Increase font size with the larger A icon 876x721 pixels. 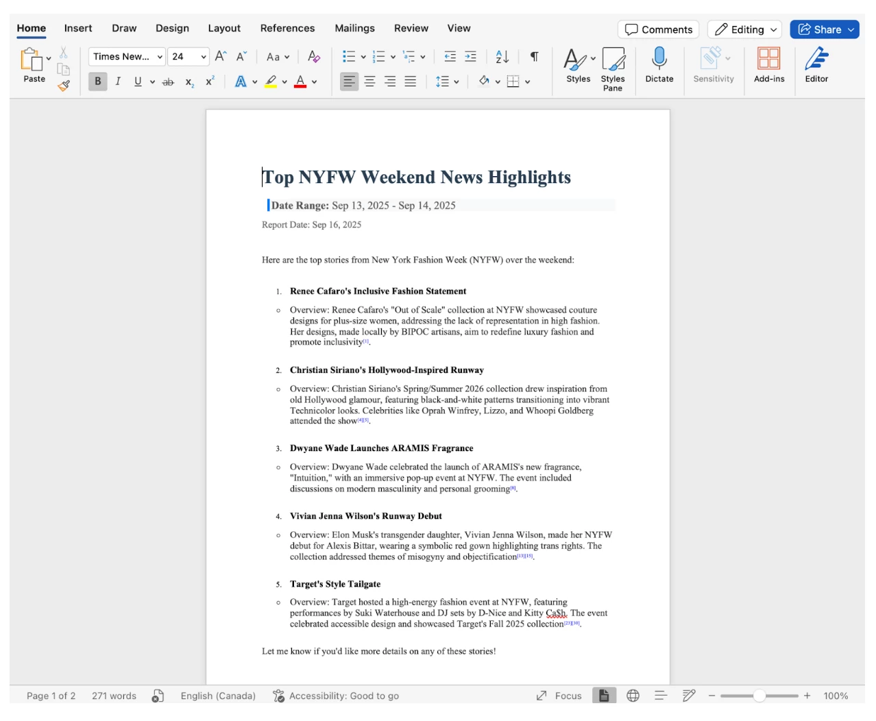[x=221, y=56]
